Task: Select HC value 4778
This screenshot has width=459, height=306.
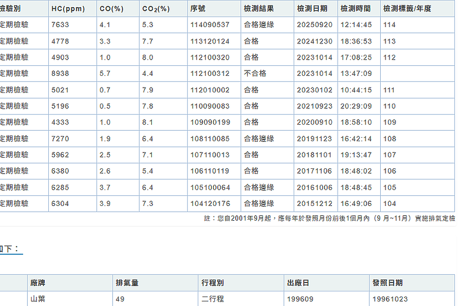Action: pos(60,41)
